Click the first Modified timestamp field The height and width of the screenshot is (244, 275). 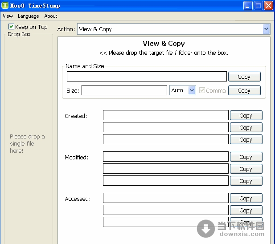[166, 156]
